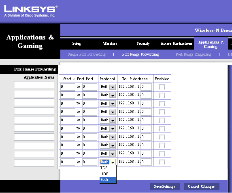Screen dimensions: 232x193
Task: Click the Linksys logo
Action: [x=31, y=11]
